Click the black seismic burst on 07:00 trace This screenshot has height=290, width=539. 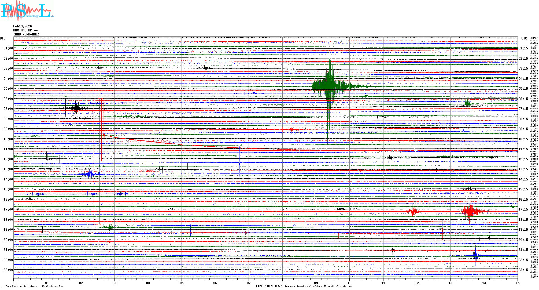click(x=76, y=108)
